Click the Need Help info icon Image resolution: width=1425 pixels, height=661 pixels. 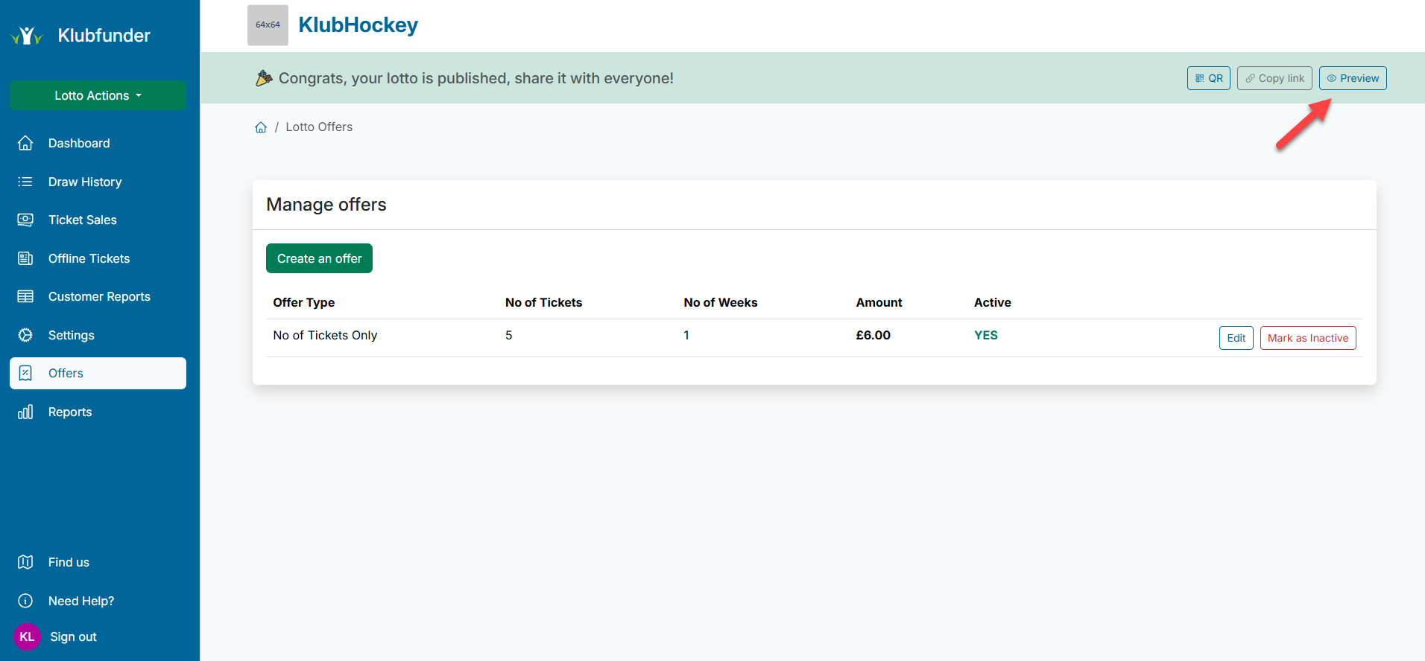pyautogui.click(x=25, y=601)
